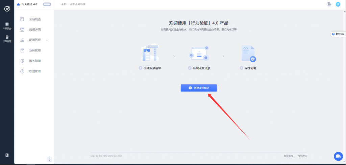The height and width of the screenshot is (165, 346).
Task: Collapse the 配置管理 submenu arrow
Action: [x=47, y=40]
